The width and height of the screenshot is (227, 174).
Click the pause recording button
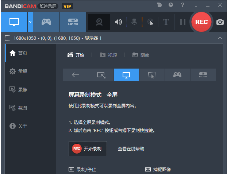[x=183, y=22]
